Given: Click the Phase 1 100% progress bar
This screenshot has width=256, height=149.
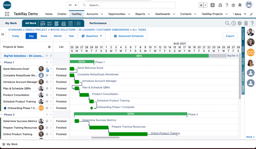Looking at the screenshot, I should click(82, 62).
